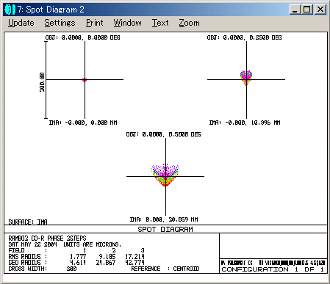
Task: Click the REFERENCE : CENTROID text
Action: click(165, 269)
